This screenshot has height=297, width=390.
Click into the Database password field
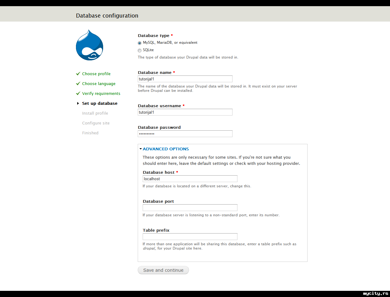click(185, 134)
